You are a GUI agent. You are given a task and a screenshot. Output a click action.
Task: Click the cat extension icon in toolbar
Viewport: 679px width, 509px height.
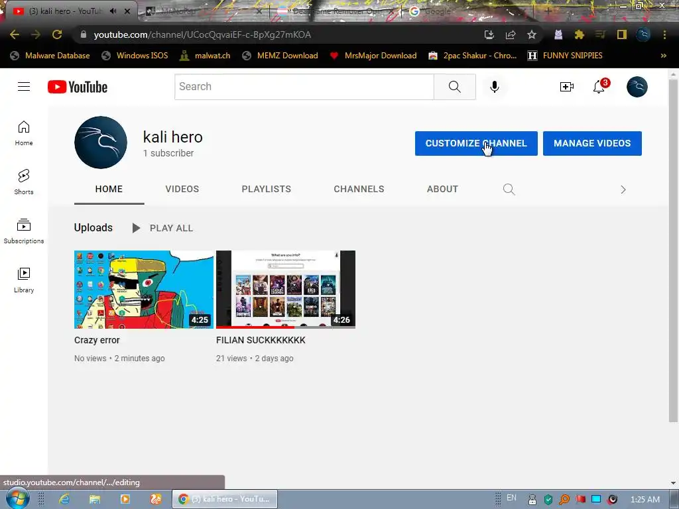(558, 34)
